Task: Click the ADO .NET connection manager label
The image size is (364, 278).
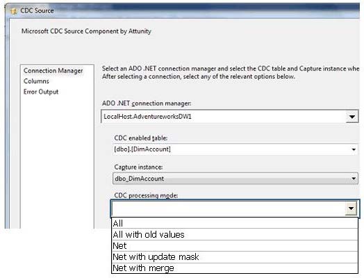Action: 147,104
